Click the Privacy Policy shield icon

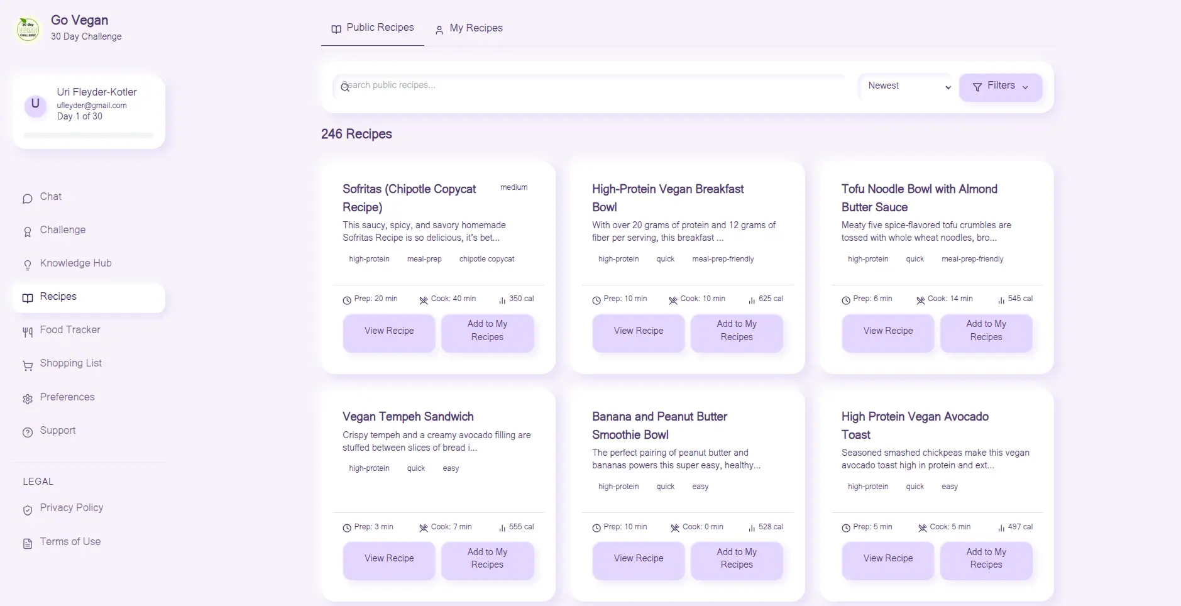(x=28, y=510)
